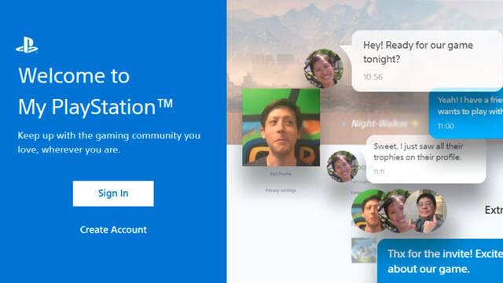Click the Night-Walker username text
The width and height of the screenshot is (503, 283).
coord(380,123)
